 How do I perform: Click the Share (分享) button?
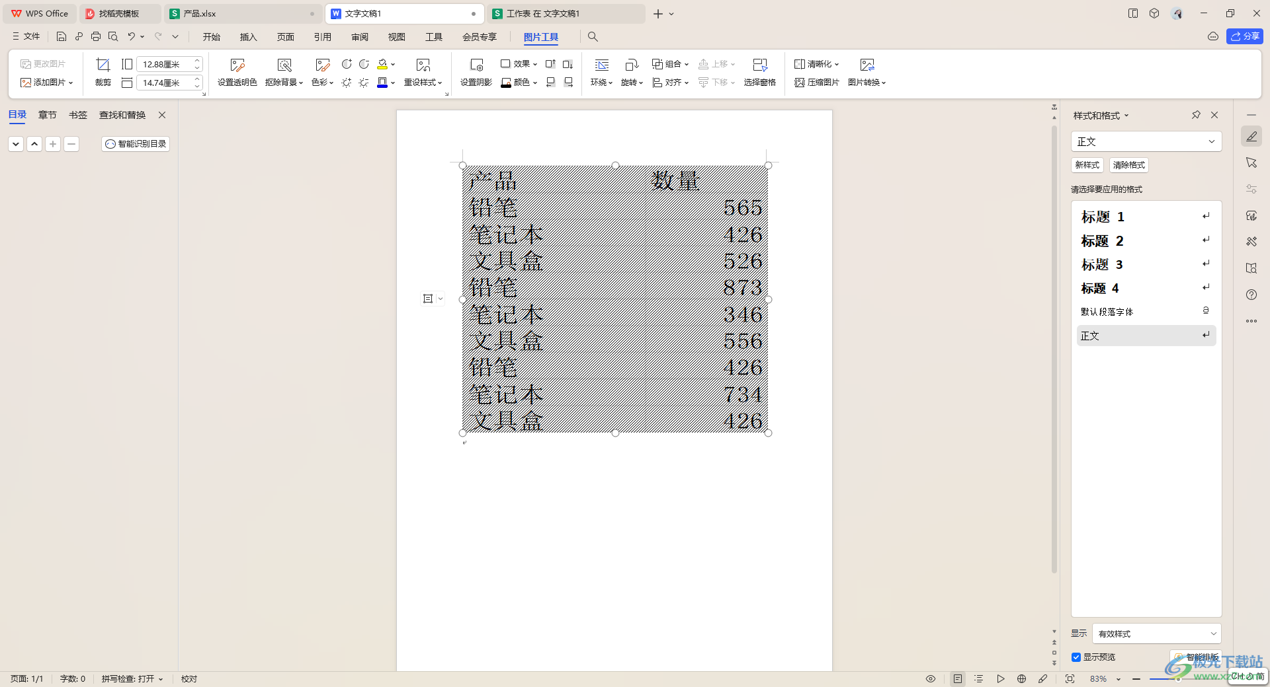pyautogui.click(x=1245, y=36)
